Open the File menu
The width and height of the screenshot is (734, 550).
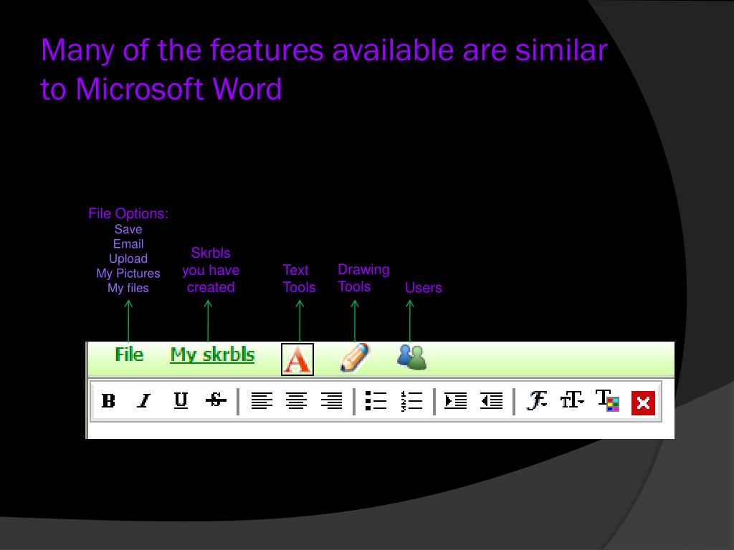pyautogui.click(x=129, y=354)
